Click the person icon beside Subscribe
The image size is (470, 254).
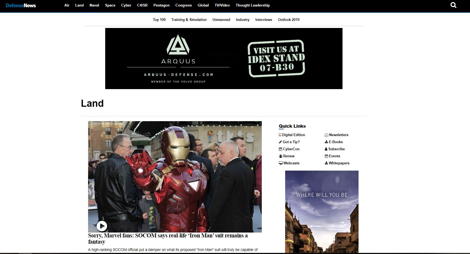pyautogui.click(x=326, y=149)
